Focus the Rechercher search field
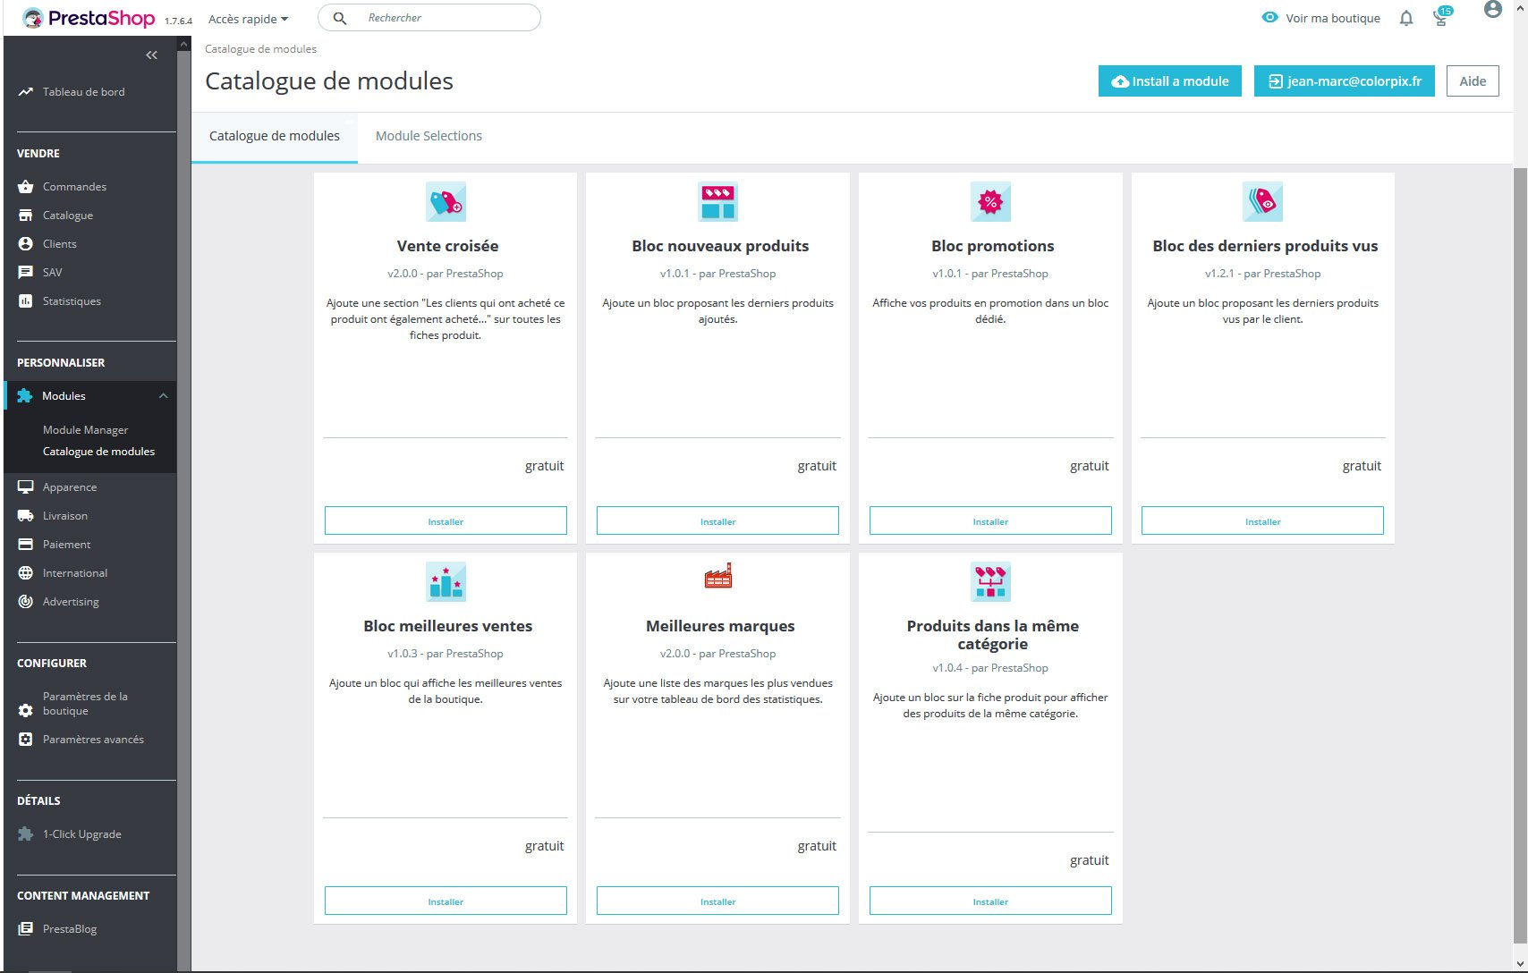This screenshot has height=973, width=1528. (x=429, y=18)
